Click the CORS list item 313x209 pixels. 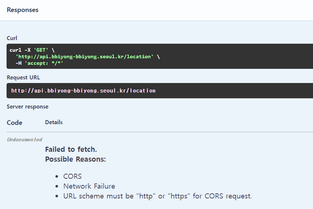(73, 176)
